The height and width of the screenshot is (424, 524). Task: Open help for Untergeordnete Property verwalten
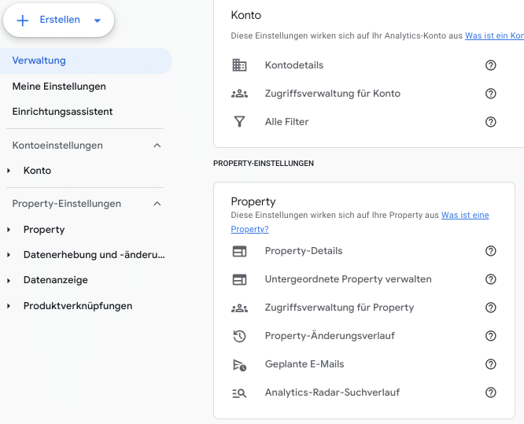point(491,279)
